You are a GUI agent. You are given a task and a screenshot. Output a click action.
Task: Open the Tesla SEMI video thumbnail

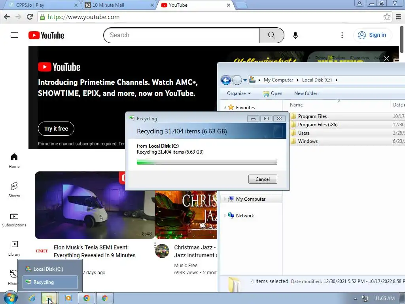point(95,205)
